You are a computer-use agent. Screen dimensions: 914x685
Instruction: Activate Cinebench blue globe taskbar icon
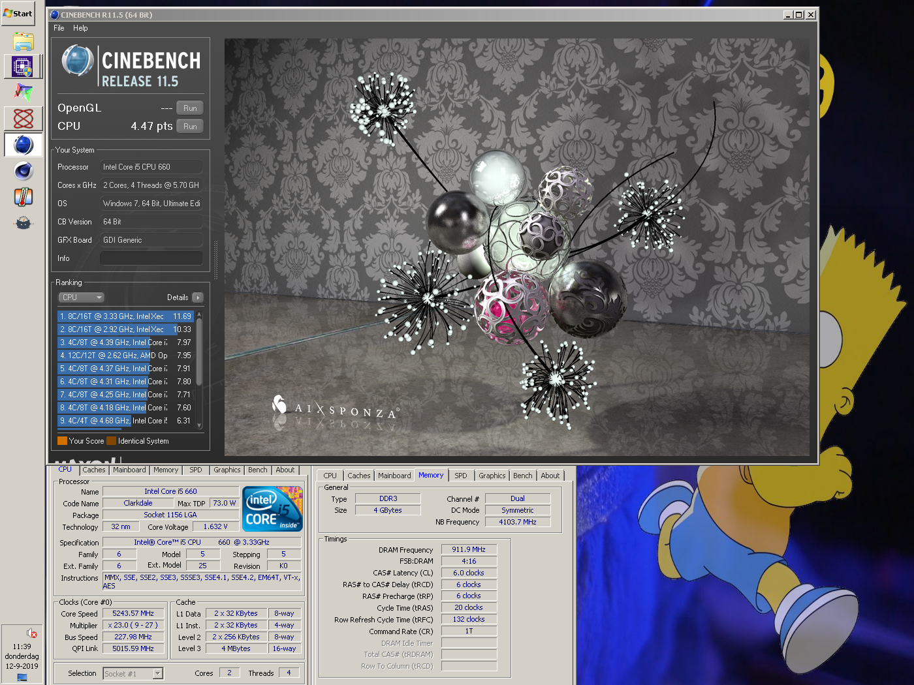[x=23, y=145]
